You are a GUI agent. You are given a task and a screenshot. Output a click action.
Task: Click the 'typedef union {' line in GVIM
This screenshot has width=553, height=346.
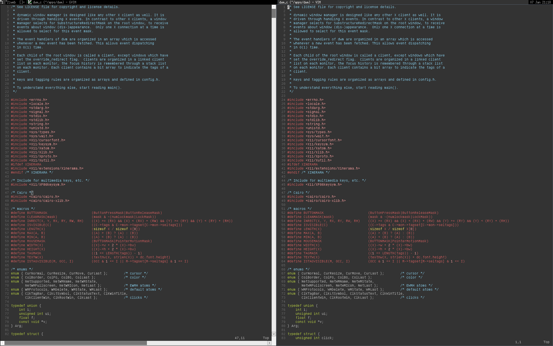26,306
